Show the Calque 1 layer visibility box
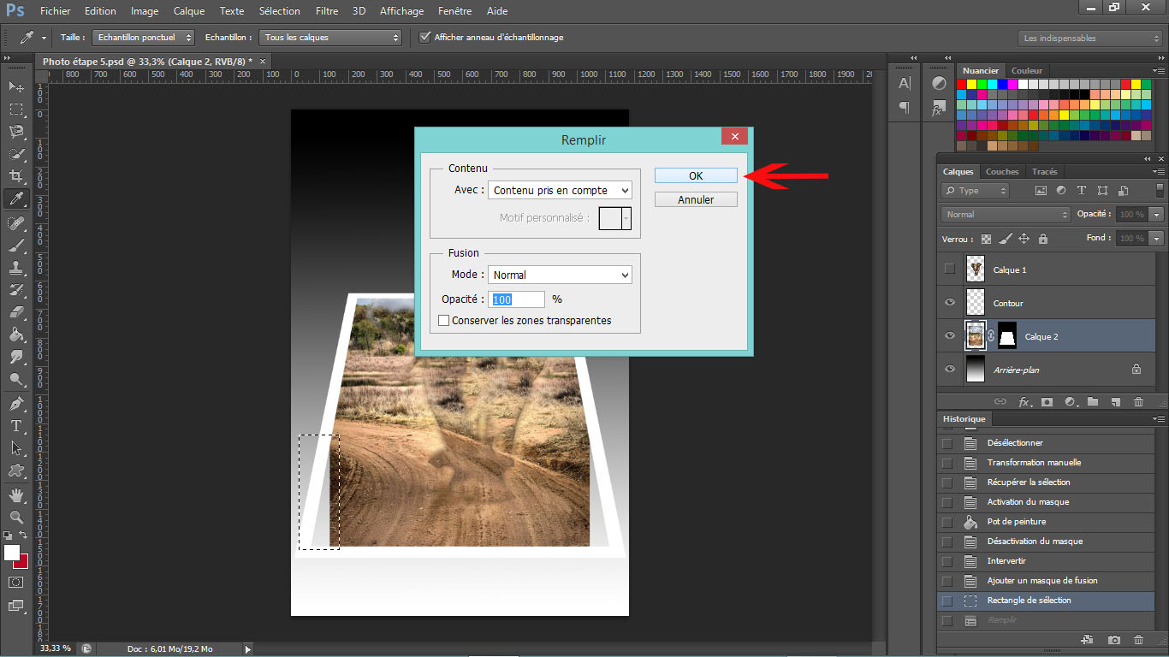 coord(949,269)
